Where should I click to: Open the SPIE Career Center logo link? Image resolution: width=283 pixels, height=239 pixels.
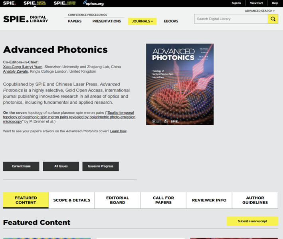coord(65,3)
